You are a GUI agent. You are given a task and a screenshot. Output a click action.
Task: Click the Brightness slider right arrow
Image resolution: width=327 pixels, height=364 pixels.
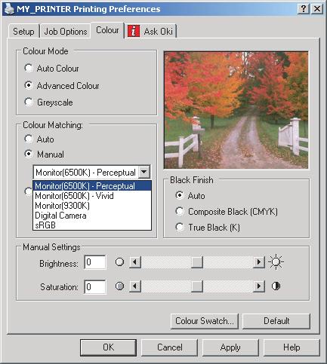(x=259, y=262)
